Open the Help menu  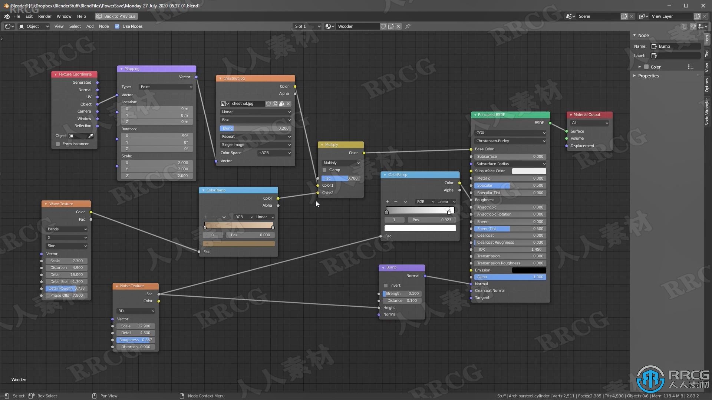(x=81, y=16)
